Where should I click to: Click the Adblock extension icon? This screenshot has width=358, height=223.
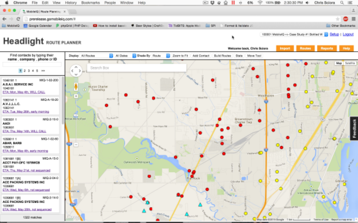point(346,19)
